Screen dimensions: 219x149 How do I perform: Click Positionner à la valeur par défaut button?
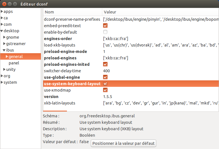(123, 143)
